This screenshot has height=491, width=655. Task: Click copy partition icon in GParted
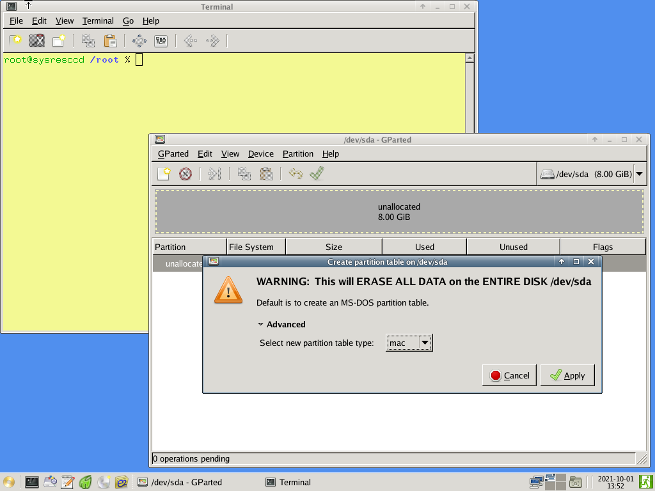coord(244,174)
